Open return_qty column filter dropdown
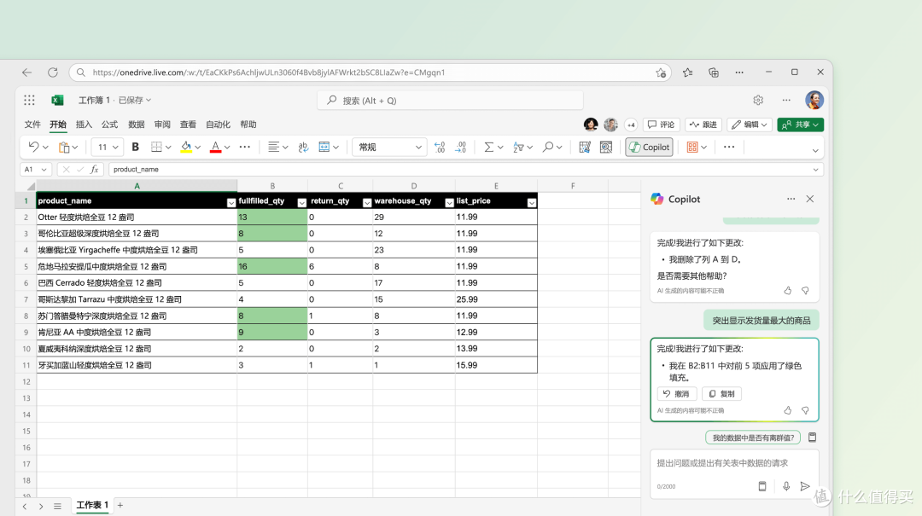Screen dimensions: 922x516 (x=367, y=203)
